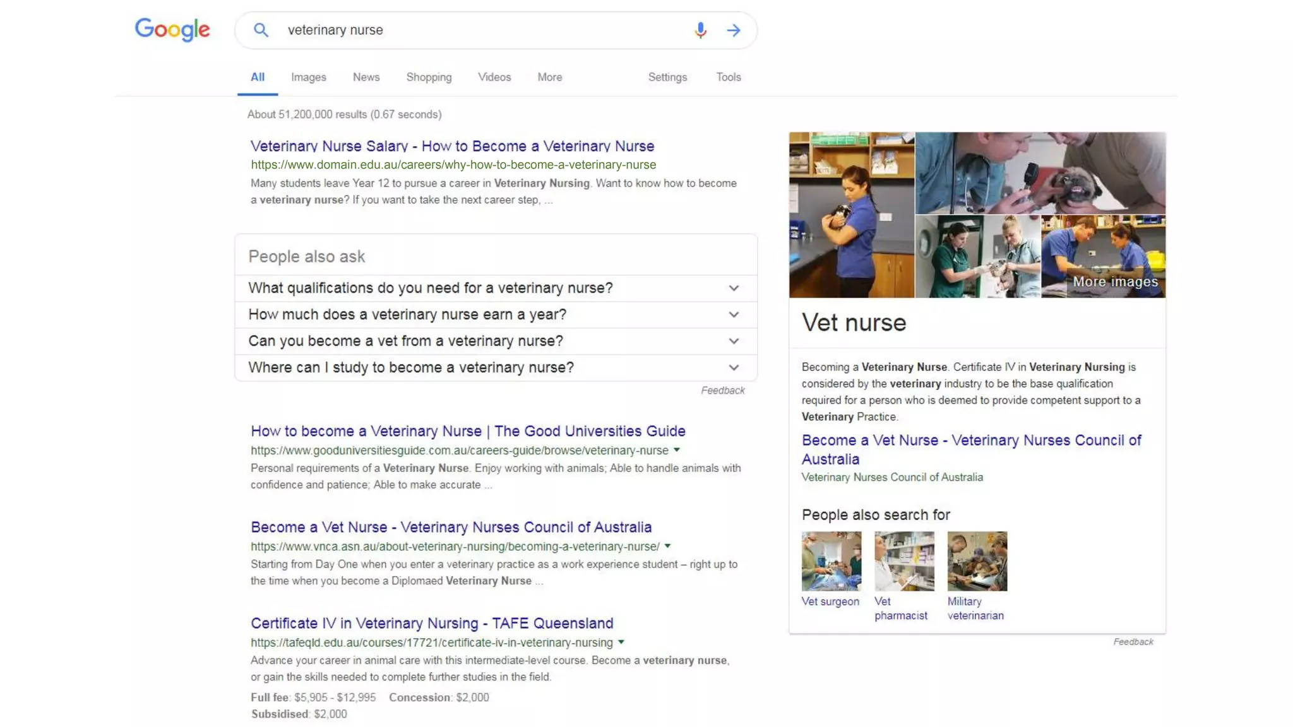Click image of two nurses in green scrubs
This screenshot has height=727, width=1293.
click(x=977, y=256)
